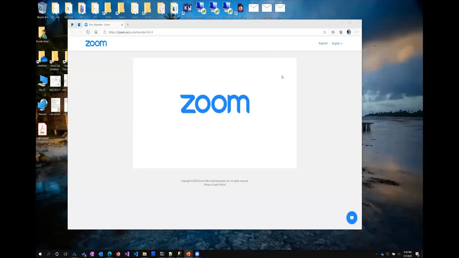Open the Support link
This screenshot has height=258, width=459.
(323, 43)
